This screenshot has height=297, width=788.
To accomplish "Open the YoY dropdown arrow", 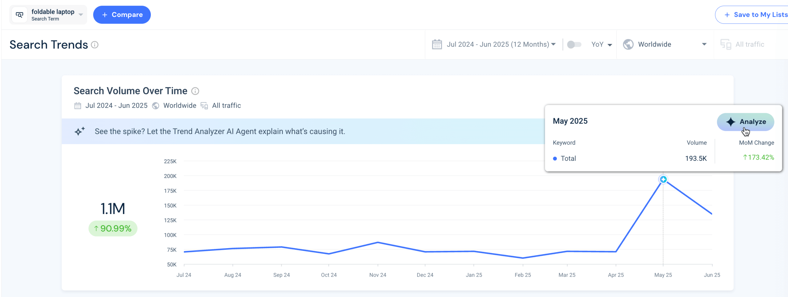I will [610, 44].
